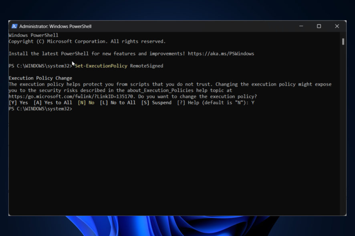The image size is (355, 236).
Task: Click the scrollbar thumb on the right edge
Action: (x=343, y=42)
